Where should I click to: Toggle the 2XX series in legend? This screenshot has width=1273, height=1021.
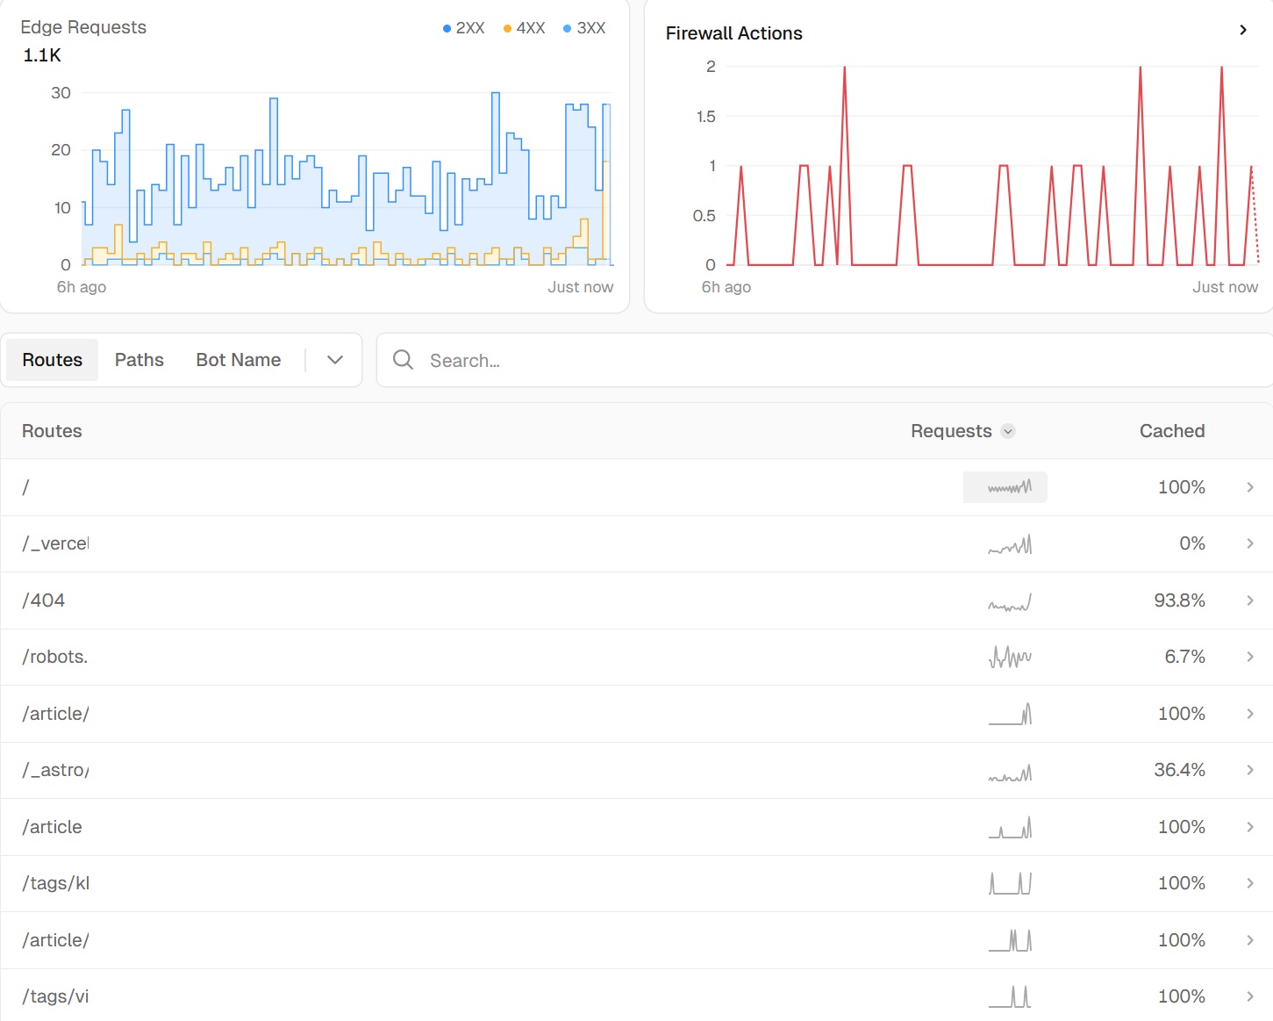point(464,28)
